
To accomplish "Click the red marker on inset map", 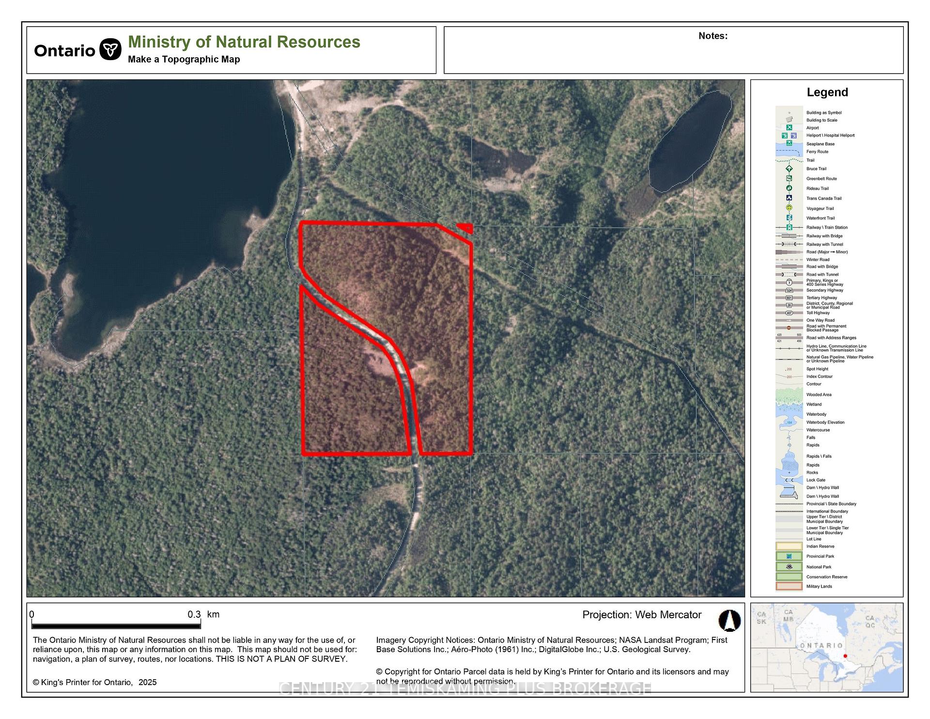I will coord(846,656).
